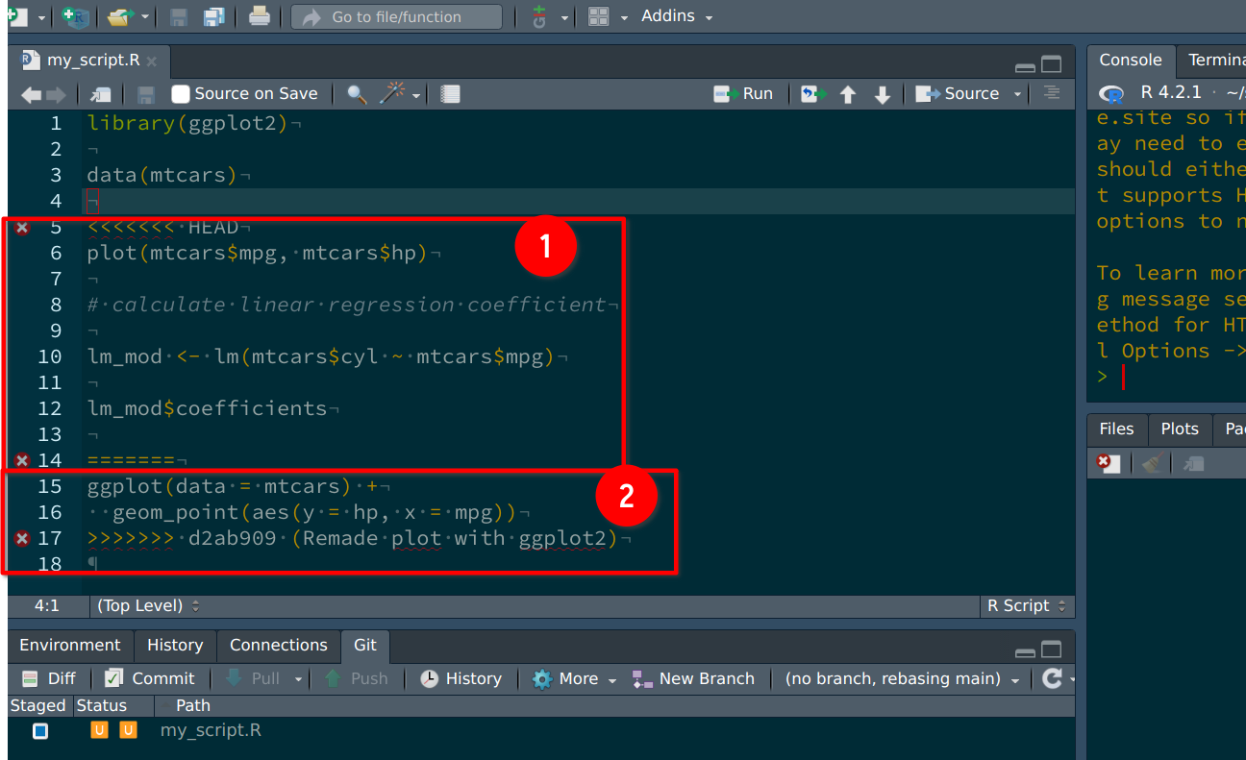Click the Source button
The height and width of the screenshot is (760, 1246).
(958, 94)
